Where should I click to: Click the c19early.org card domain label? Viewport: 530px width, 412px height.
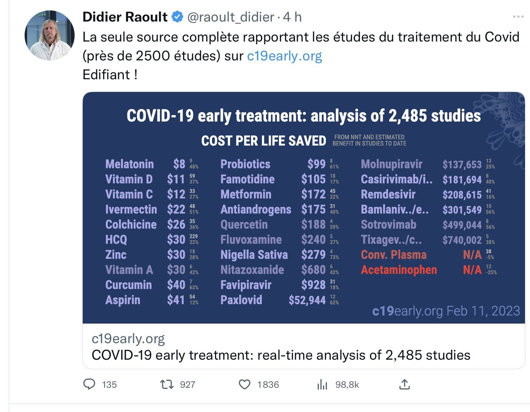click(x=128, y=339)
